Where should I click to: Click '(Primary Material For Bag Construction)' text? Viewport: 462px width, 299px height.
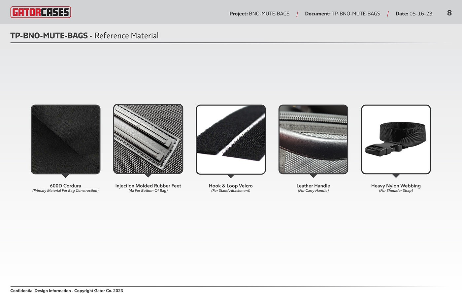(x=65, y=191)
